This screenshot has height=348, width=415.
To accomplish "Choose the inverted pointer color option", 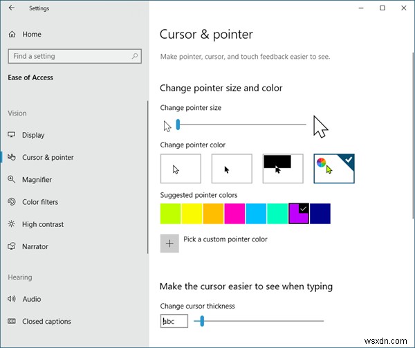I will tap(283, 169).
